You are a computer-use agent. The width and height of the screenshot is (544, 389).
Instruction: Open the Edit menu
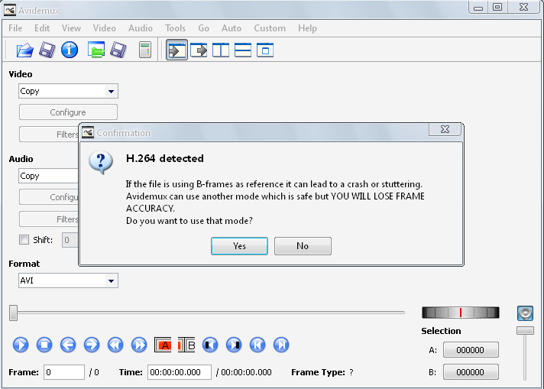pos(42,28)
